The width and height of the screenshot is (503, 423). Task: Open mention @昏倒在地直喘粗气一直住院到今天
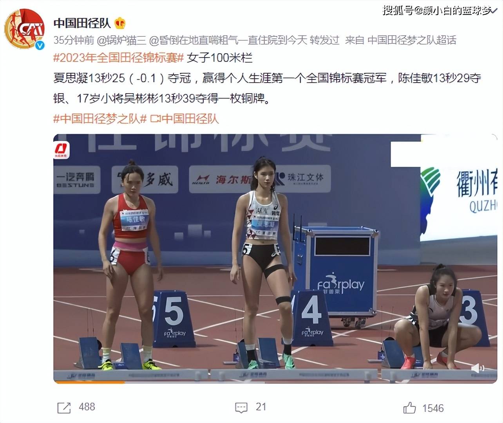228,40
